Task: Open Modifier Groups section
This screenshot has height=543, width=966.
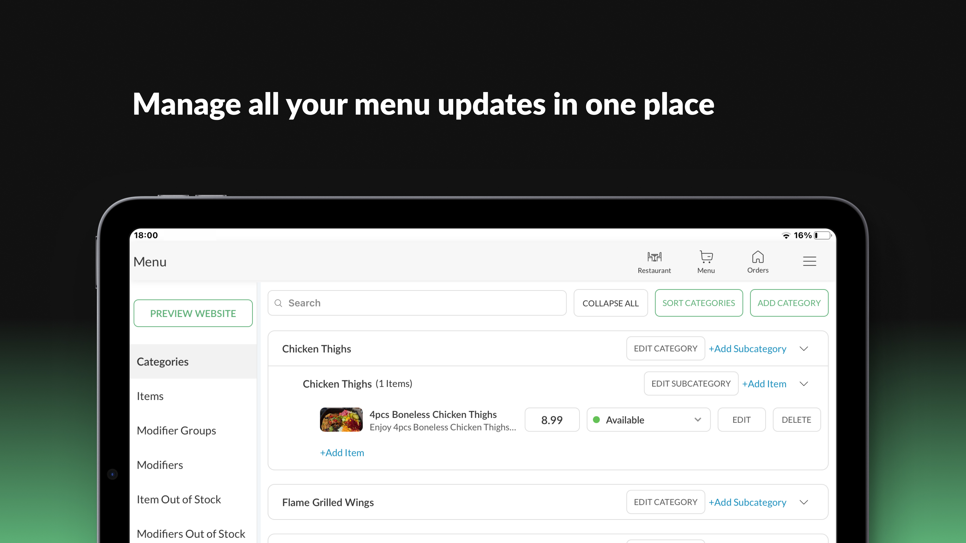Action: point(176,431)
